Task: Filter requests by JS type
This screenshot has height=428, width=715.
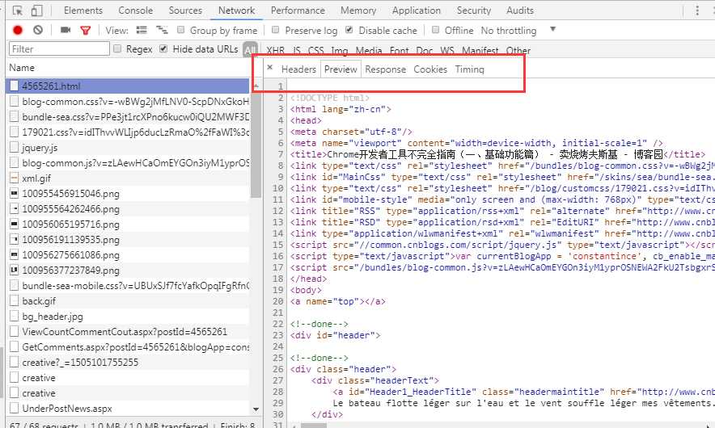Action: click(296, 50)
